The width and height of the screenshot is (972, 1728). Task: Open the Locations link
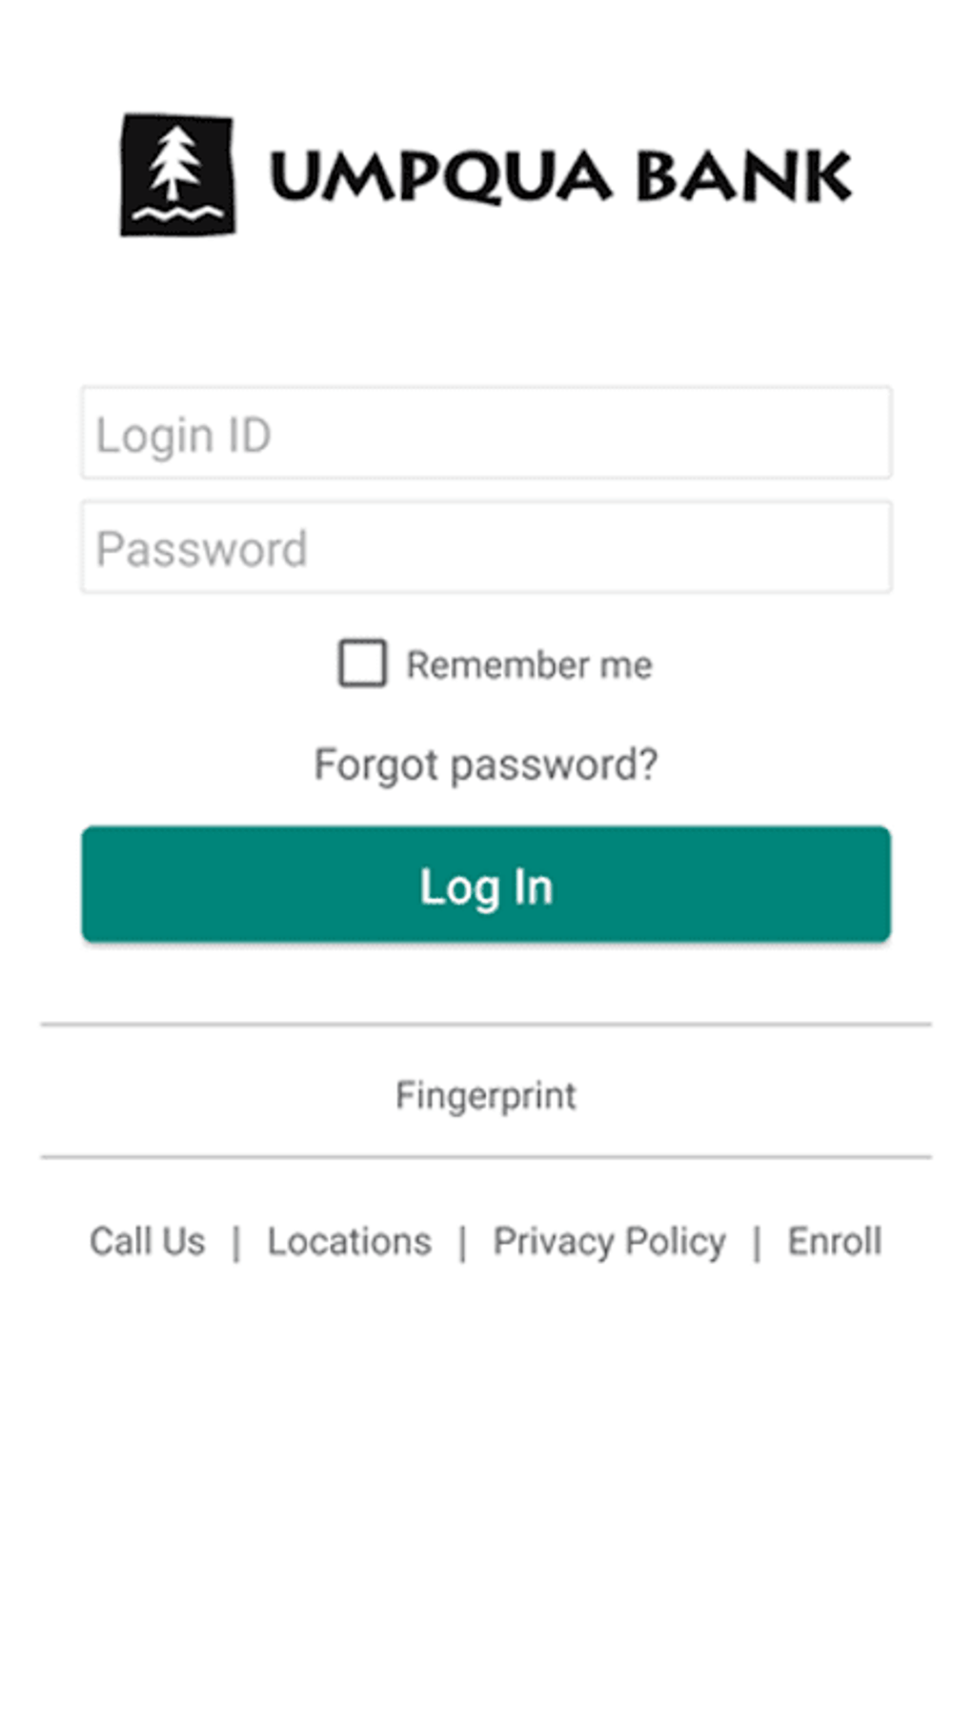[349, 1241]
